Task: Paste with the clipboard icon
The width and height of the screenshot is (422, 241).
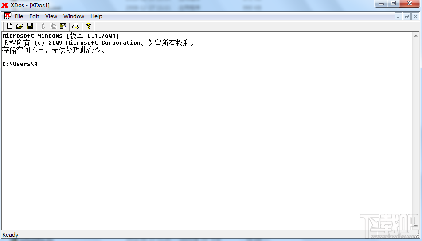Action: pyautogui.click(x=63, y=26)
